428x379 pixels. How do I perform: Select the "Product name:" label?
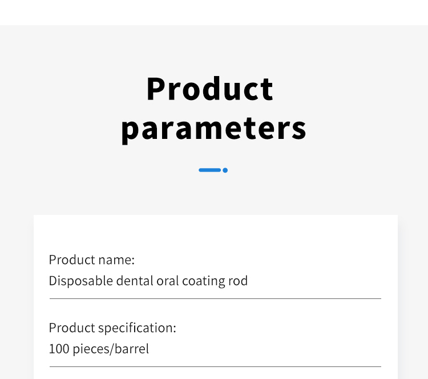[x=92, y=260]
